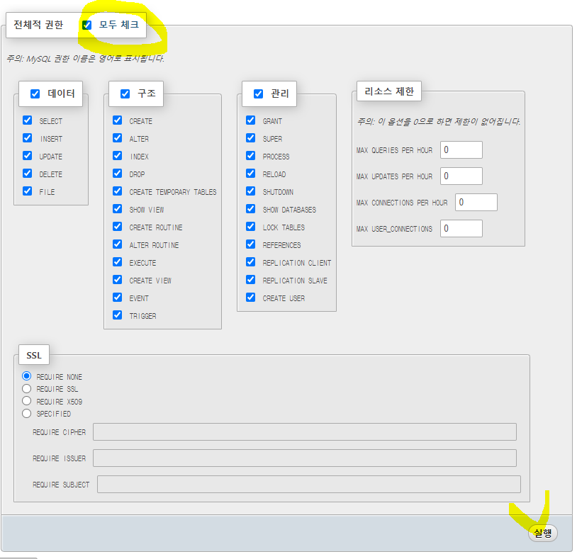Viewport: 577px width, 559px height.
Task: Uncheck the EXECUTE privilege
Action: 118,261
